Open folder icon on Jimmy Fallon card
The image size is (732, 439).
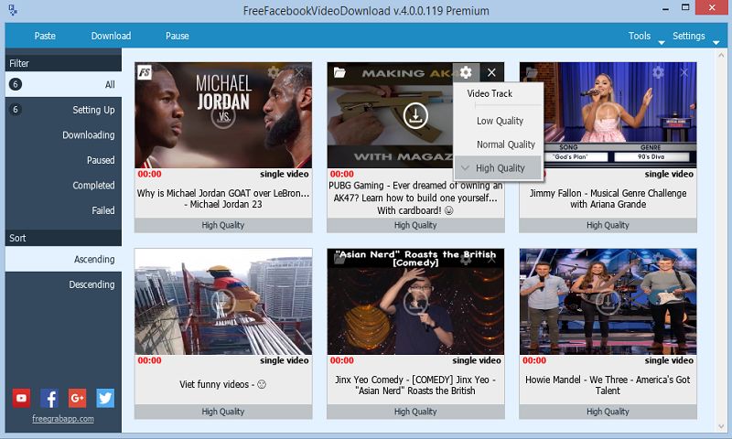tap(532, 72)
